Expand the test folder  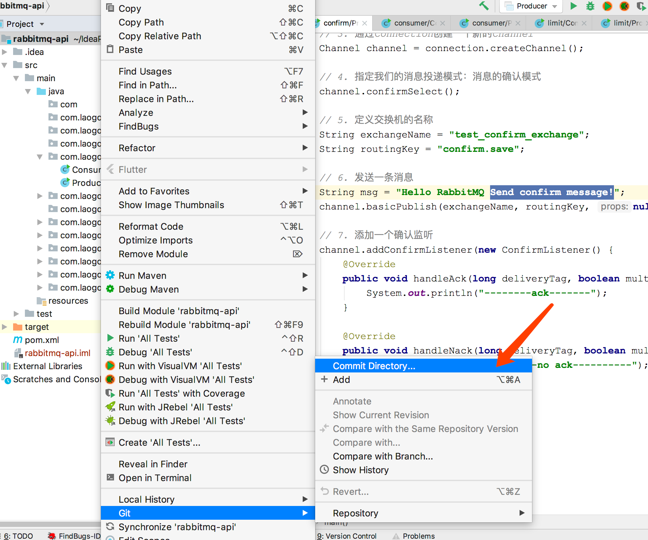(16, 314)
